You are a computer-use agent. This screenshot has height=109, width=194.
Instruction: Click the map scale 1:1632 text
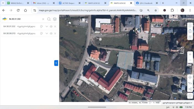(156, 103)
